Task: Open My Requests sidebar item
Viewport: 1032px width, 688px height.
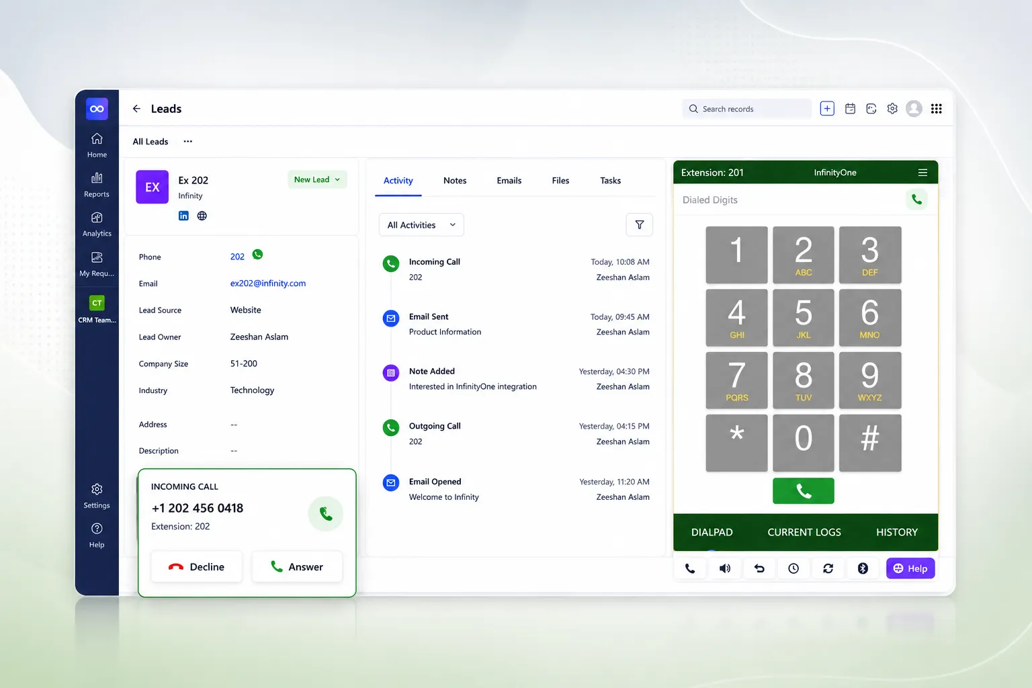Action: 97,264
